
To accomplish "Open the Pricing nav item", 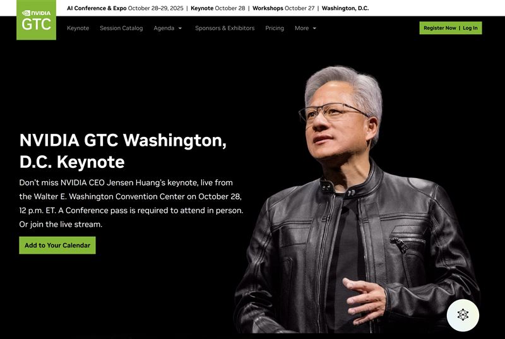I will pyautogui.click(x=275, y=28).
